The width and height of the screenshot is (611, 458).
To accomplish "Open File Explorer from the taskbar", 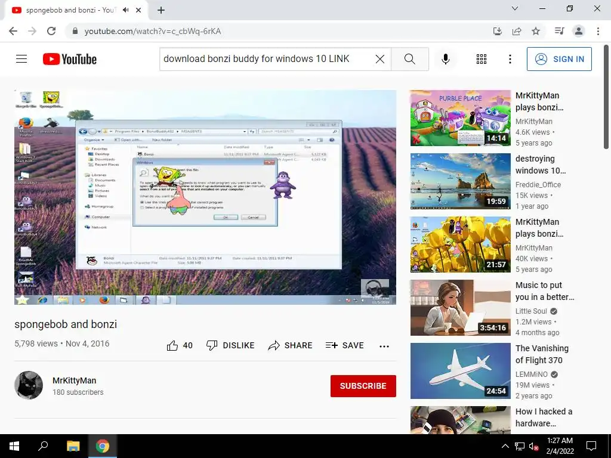I will pyautogui.click(x=73, y=446).
